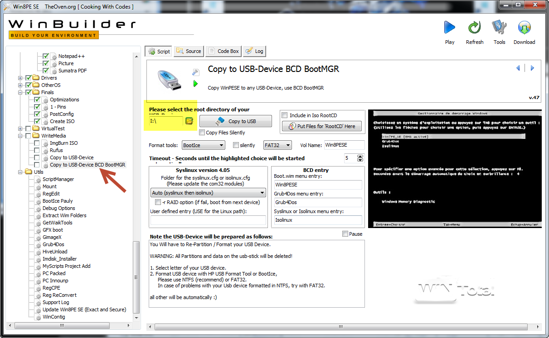
Task: Click the gear icon of ScriptManager
Action: pos(38,179)
